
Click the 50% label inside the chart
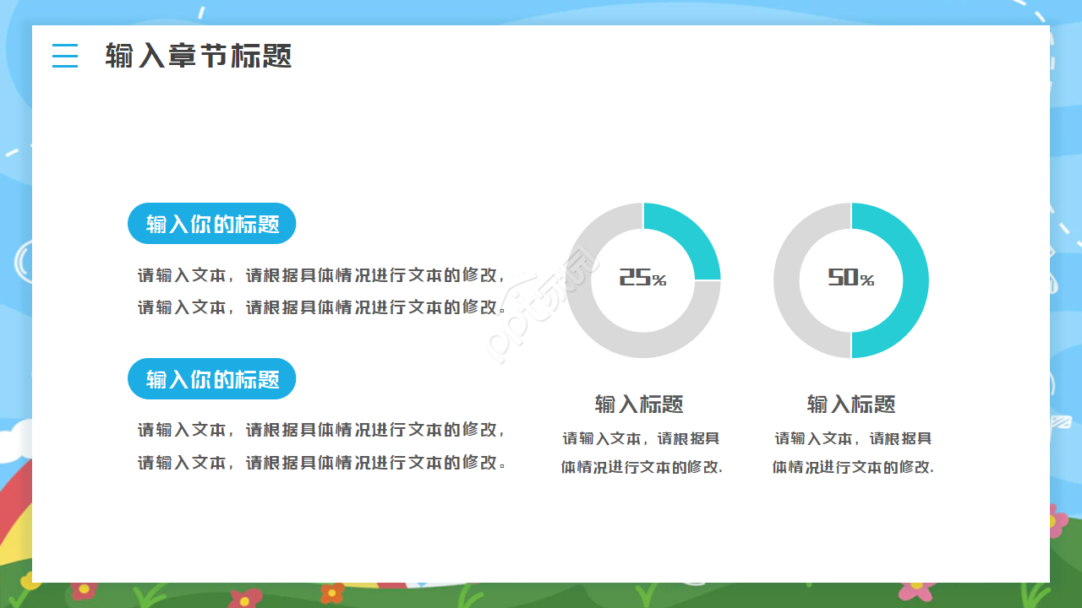pyautogui.click(x=851, y=278)
